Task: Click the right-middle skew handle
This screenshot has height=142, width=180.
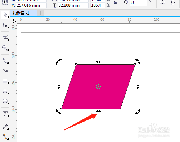Action: click(x=138, y=86)
